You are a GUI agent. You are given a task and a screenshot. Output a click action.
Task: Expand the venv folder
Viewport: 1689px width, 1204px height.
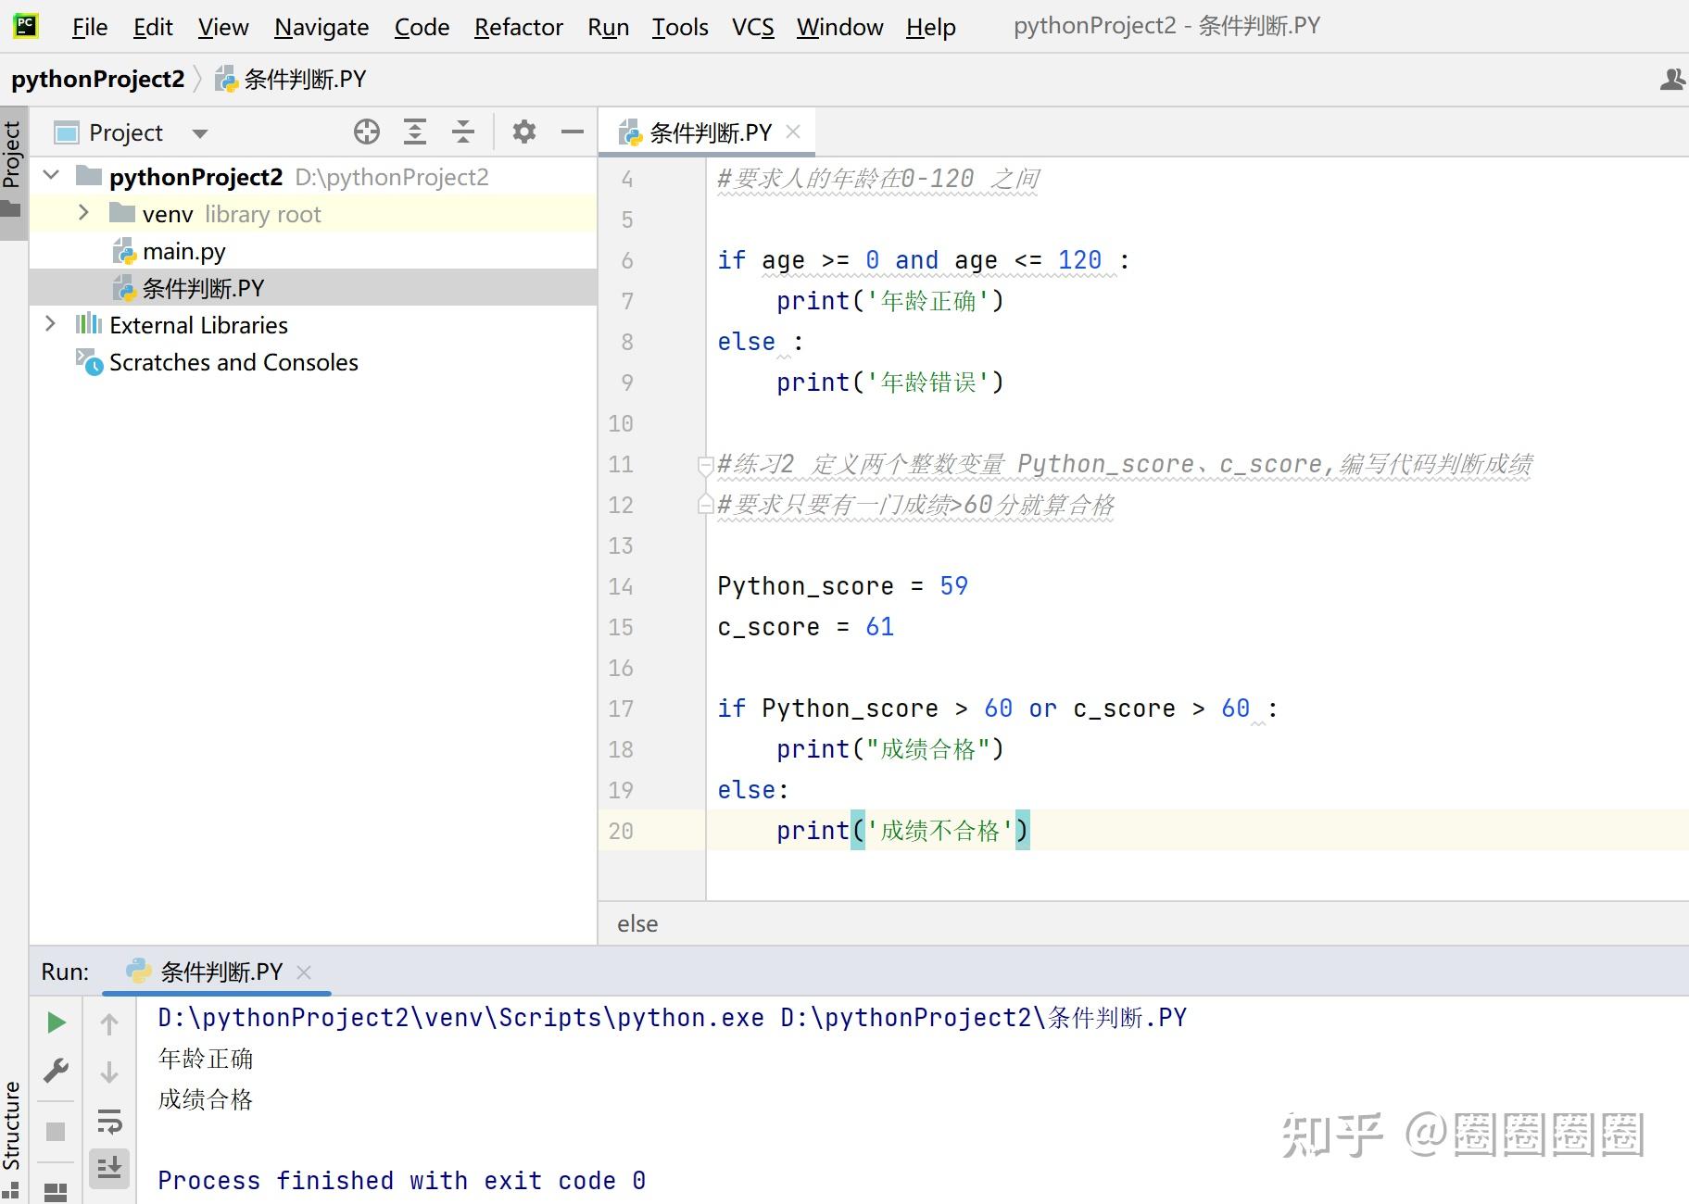coord(83,213)
